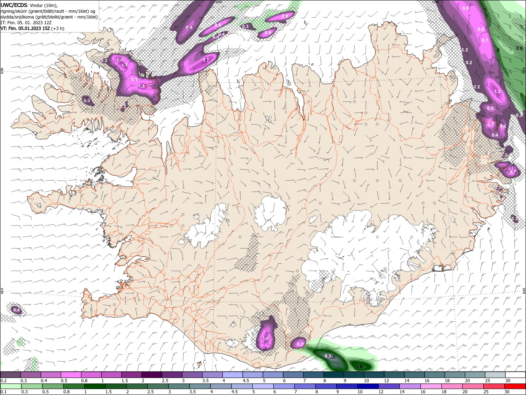Image resolution: width=526 pixels, height=395 pixels.
Task: Click the '1.4' snow value over the Westfjords
Action: 120,60
